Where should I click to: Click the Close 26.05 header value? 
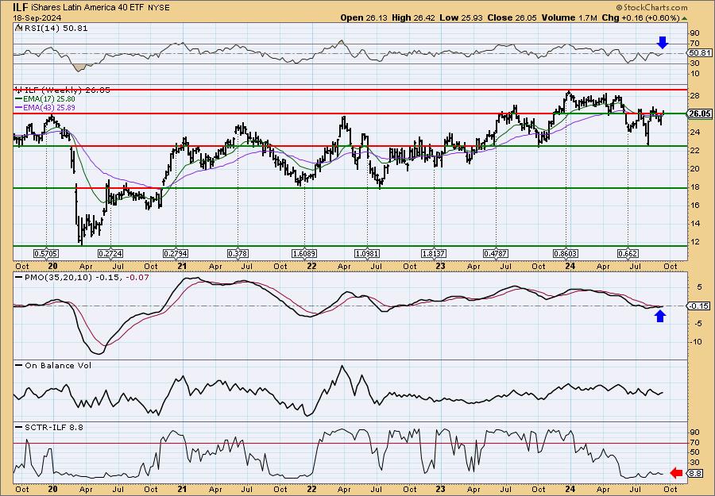pos(512,17)
